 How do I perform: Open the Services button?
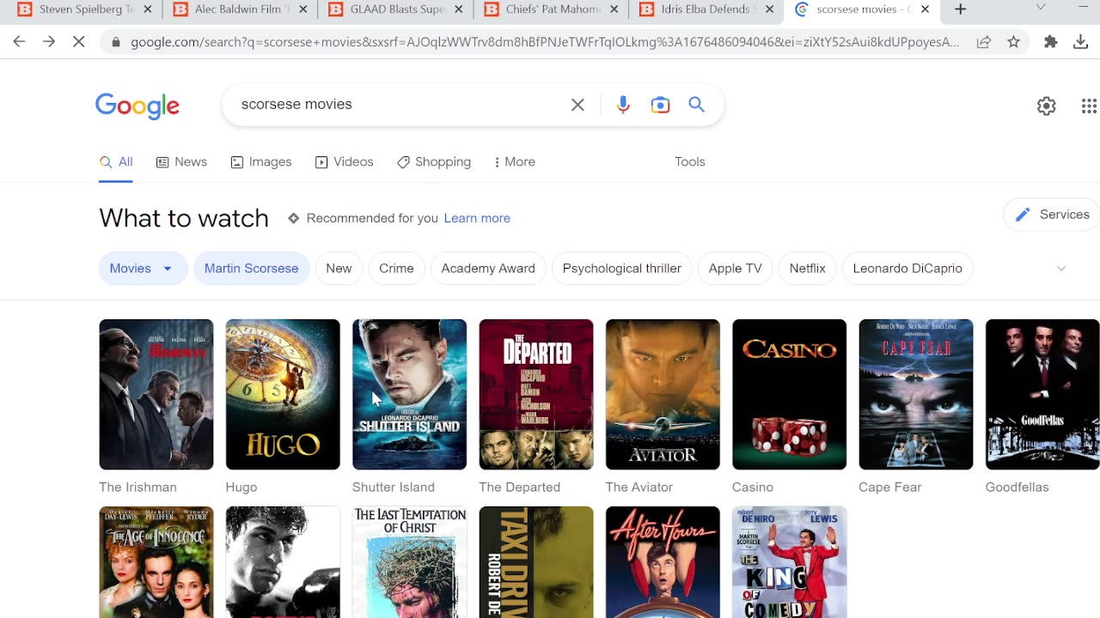click(x=1052, y=215)
